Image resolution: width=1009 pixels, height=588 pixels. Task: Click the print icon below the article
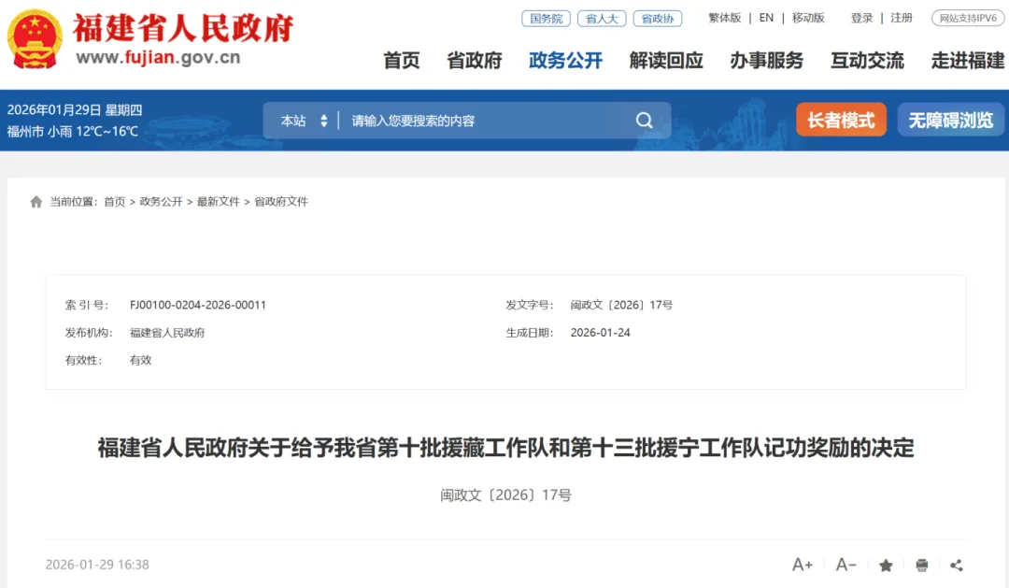click(x=920, y=565)
